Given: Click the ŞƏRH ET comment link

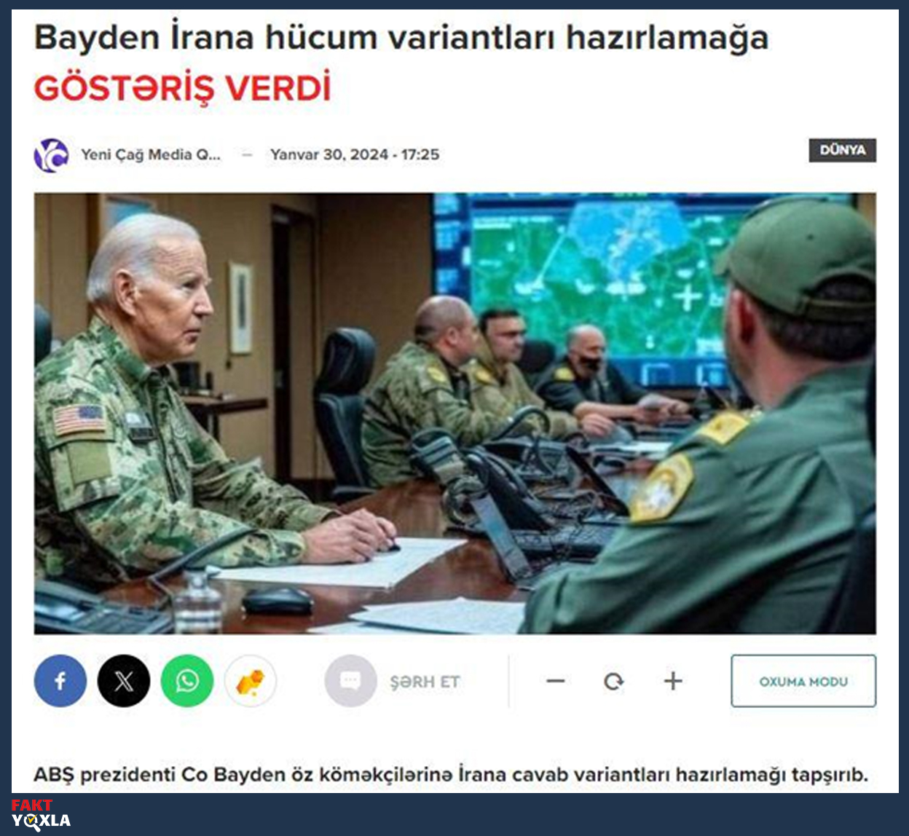Looking at the screenshot, I should click(425, 682).
